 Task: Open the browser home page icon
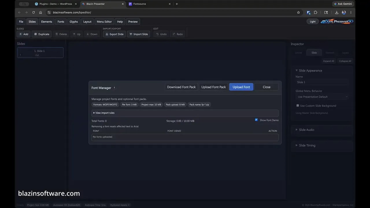pos(40,12)
